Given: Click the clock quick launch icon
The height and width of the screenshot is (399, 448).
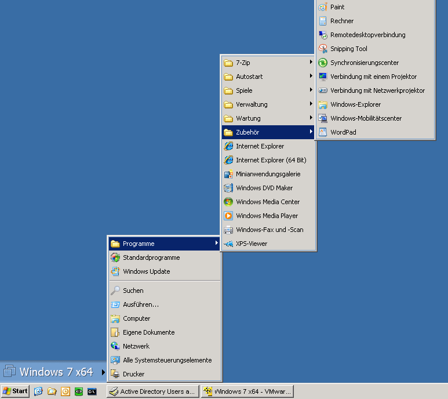Looking at the screenshot, I should coord(65,391).
